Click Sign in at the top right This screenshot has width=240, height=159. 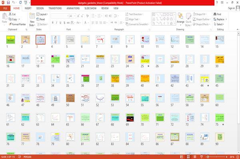231,8
